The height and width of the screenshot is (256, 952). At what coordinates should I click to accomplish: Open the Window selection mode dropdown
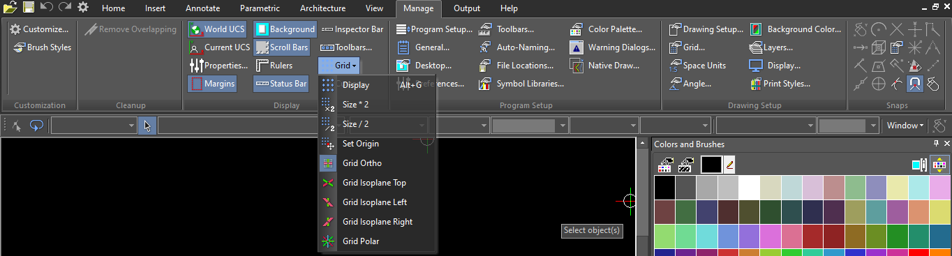[905, 126]
